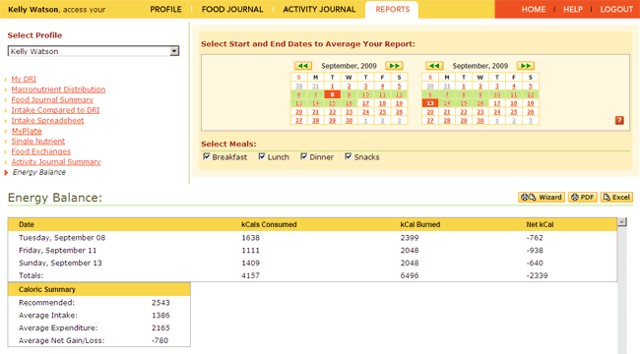
Task: Toggle the Breakfast checkbox
Action: click(x=207, y=156)
